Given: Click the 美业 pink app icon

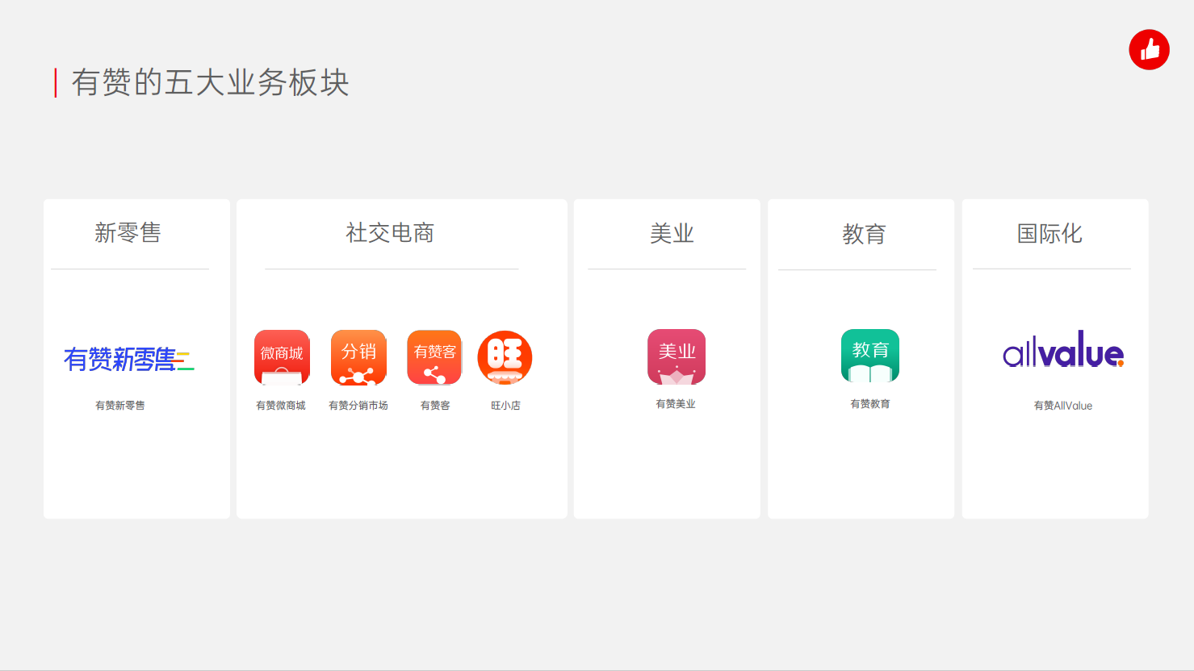Looking at the screenshot, I should click(x=677, y=356).
